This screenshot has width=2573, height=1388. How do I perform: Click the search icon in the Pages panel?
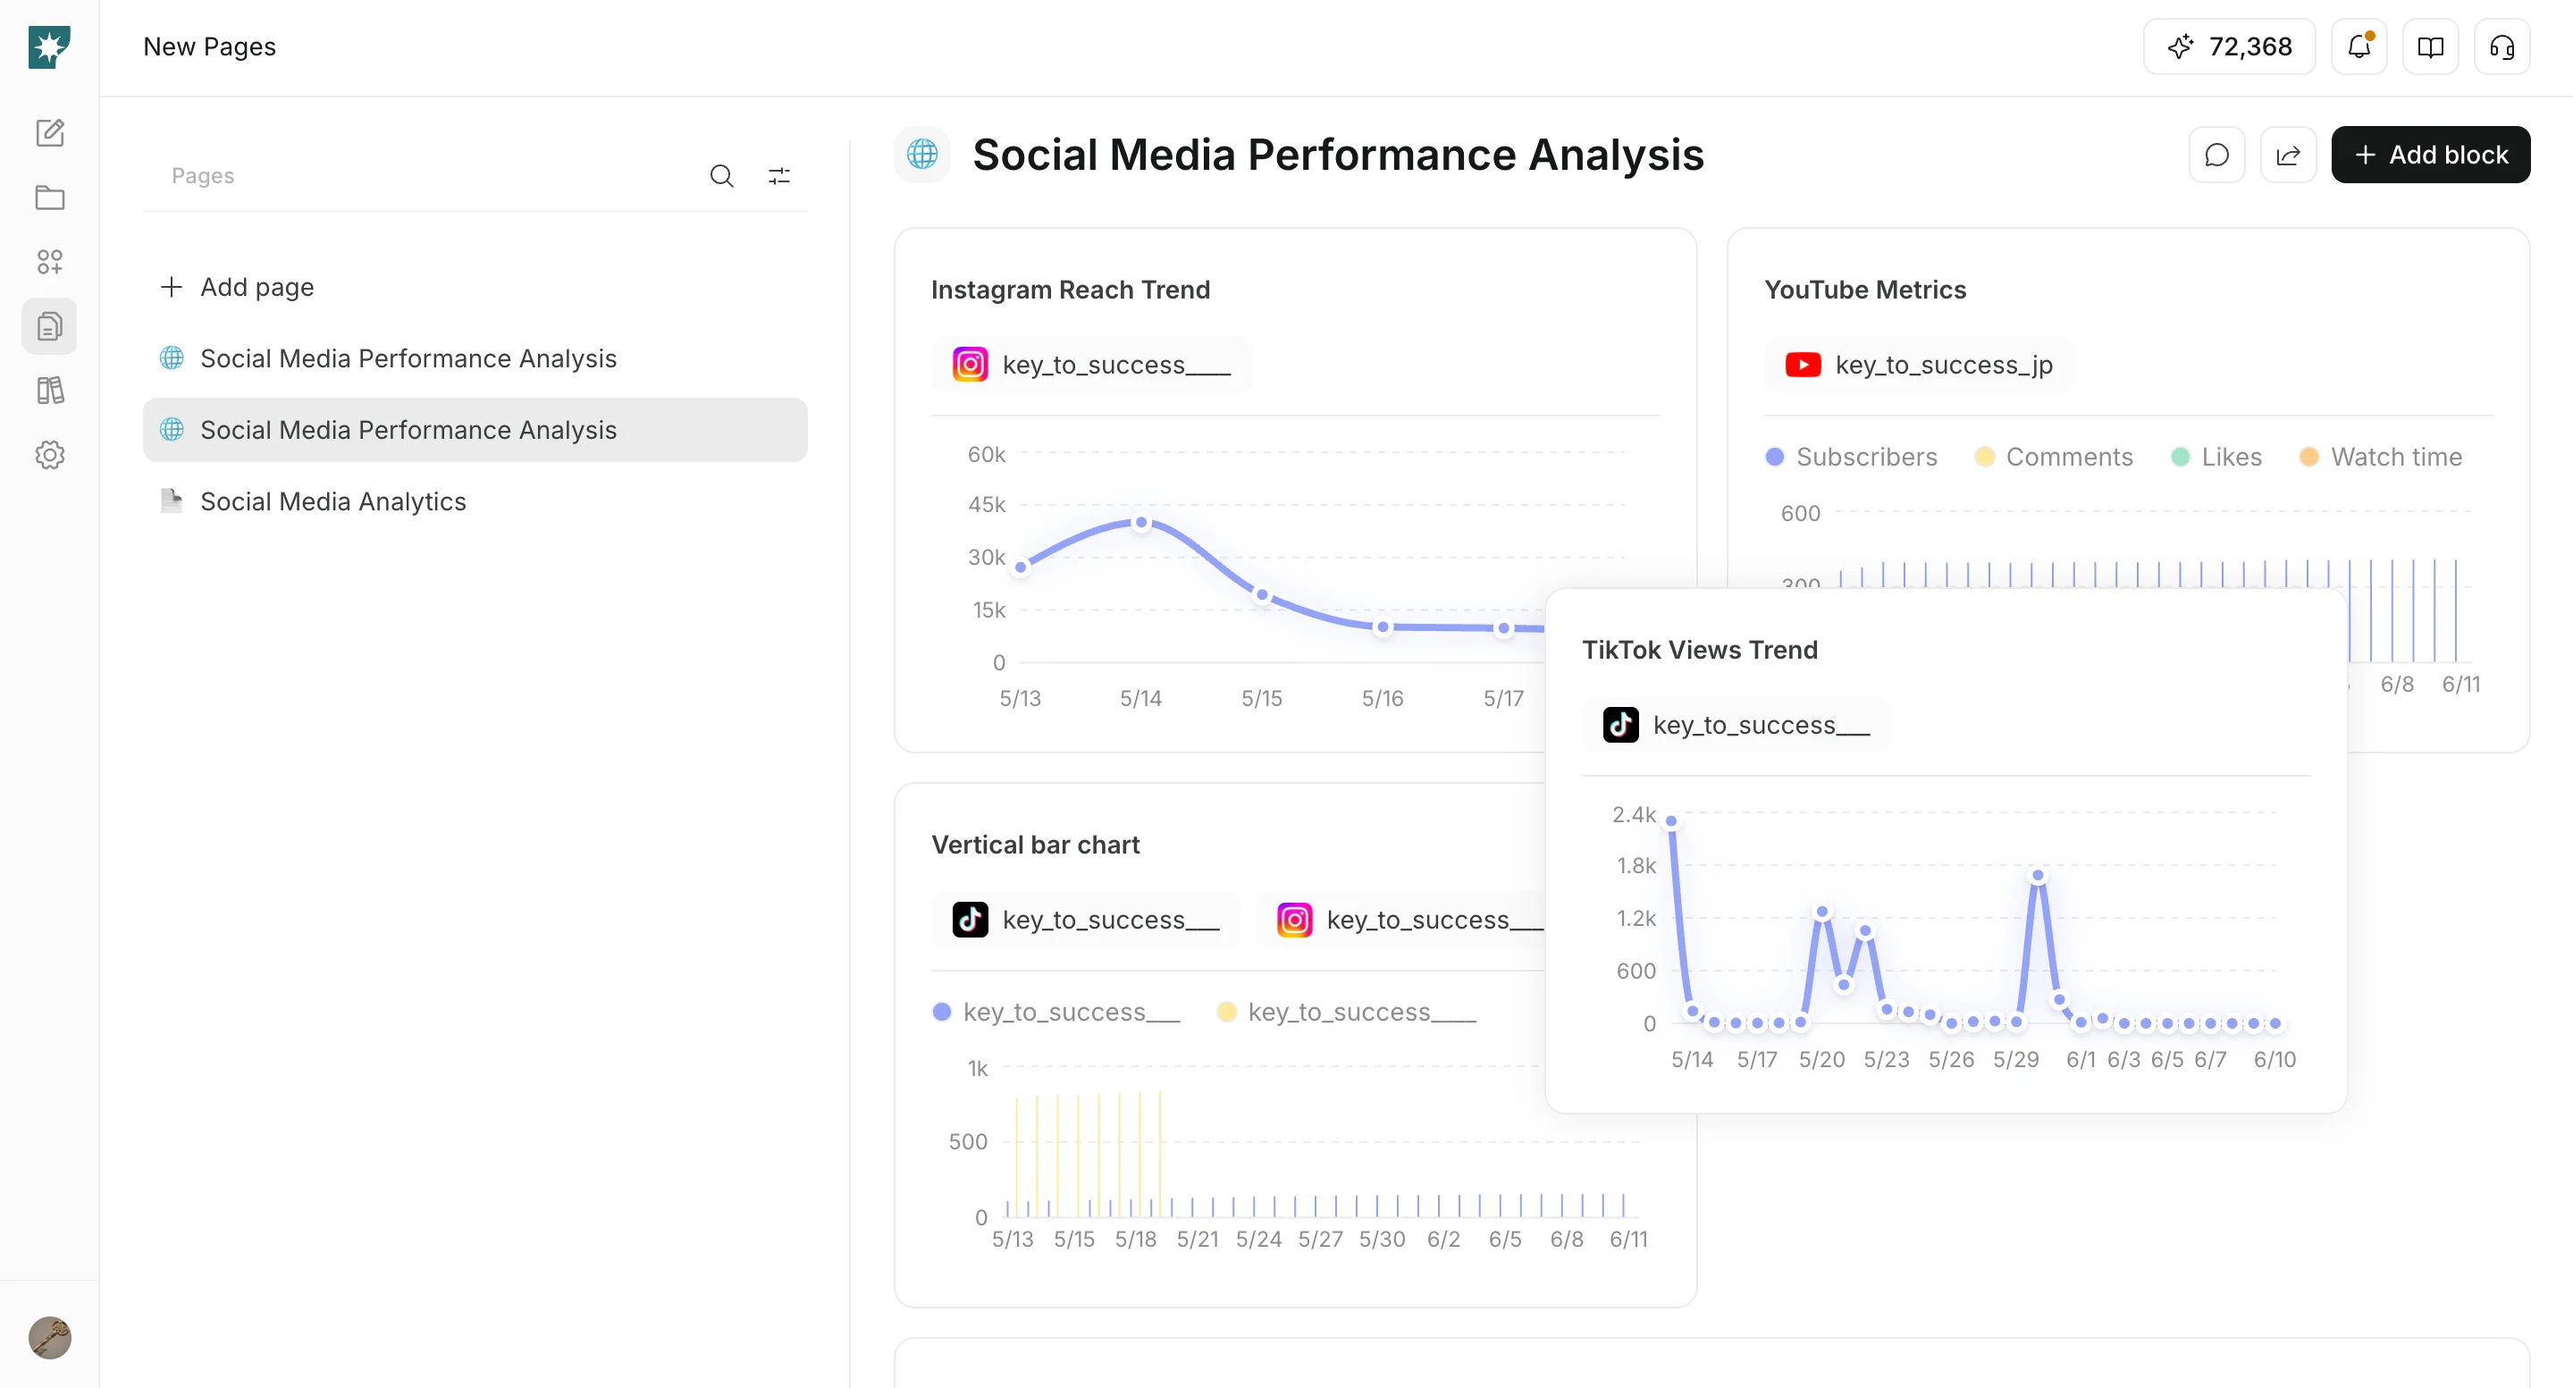point(722,177)
